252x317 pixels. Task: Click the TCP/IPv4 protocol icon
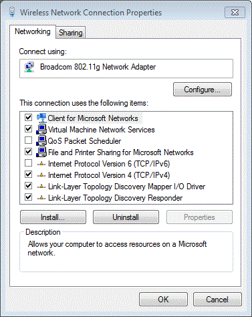click(x=41, y=175)
